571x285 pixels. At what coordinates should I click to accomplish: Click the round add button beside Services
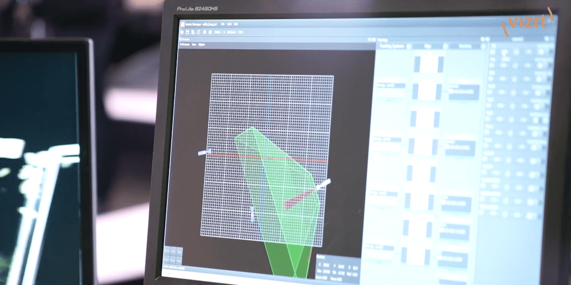483,46
